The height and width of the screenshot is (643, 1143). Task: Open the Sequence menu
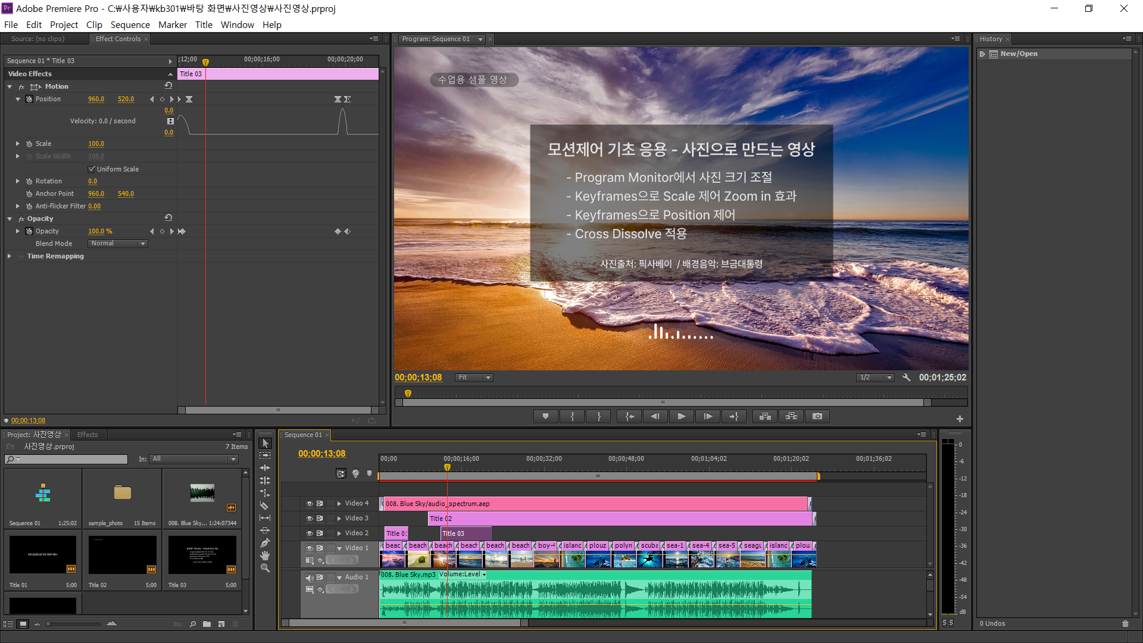pyautogui.click(x=130, y=24)
